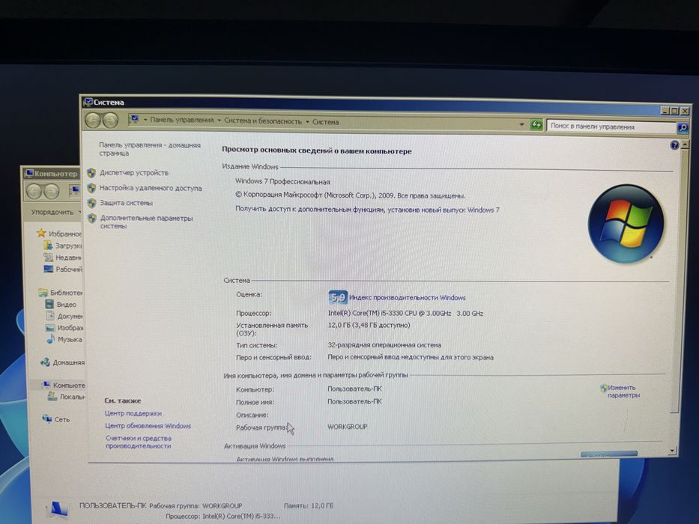Click the forward navigation arrow in System window

tap(110, 121)
